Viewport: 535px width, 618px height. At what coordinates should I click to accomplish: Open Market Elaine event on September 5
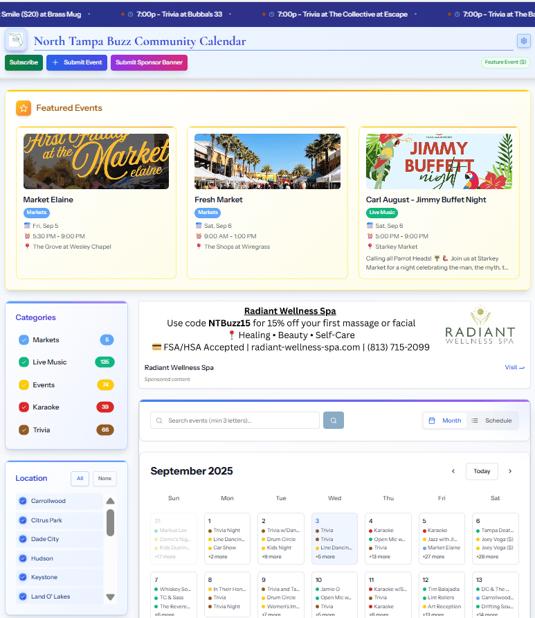click(x=442, y=548)
